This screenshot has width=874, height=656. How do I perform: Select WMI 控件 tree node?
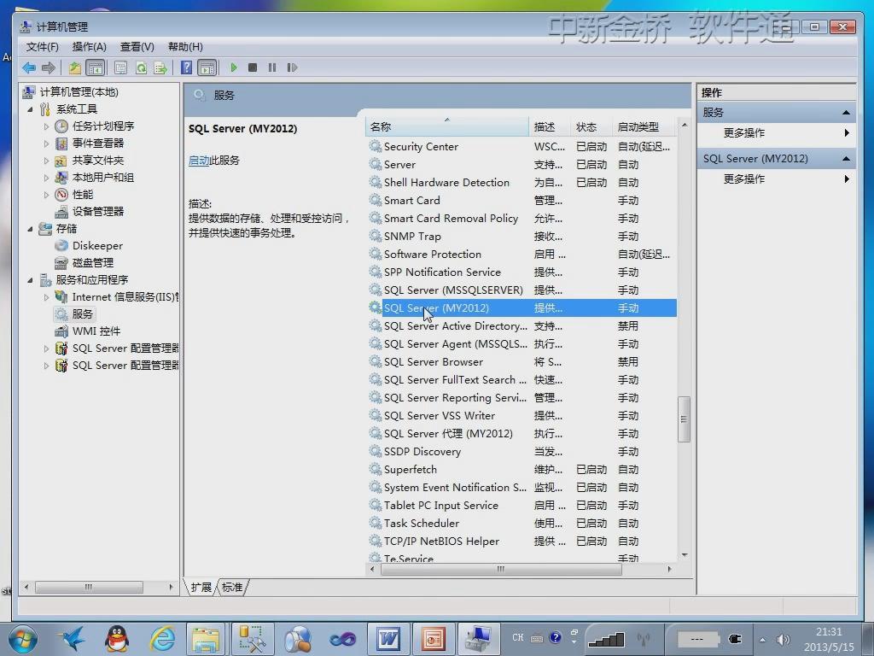tap(96, 331)
